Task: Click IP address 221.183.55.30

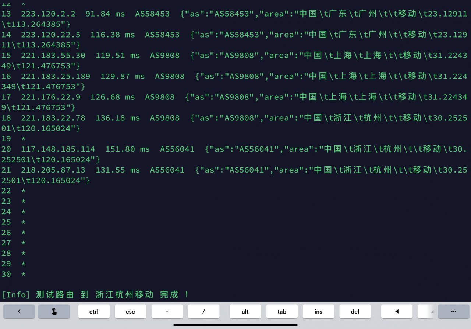Action: pyautogui.click(x=53, y=56)
